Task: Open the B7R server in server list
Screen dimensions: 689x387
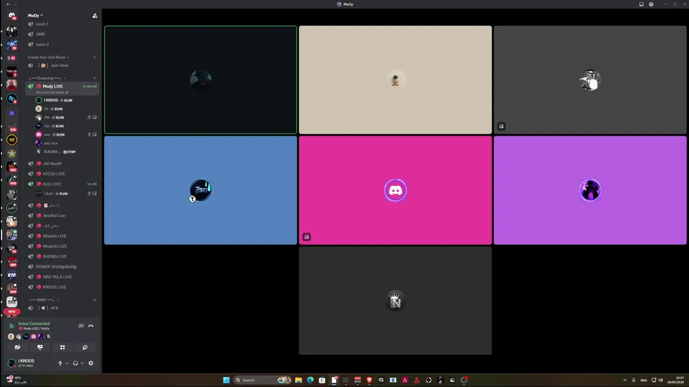Action: 12,275
